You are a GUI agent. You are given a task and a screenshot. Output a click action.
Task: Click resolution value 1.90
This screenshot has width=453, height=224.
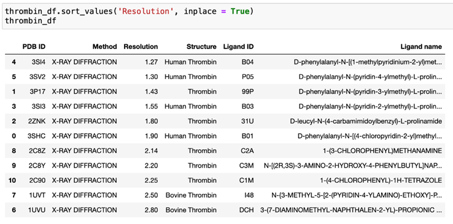click(152, 136)
